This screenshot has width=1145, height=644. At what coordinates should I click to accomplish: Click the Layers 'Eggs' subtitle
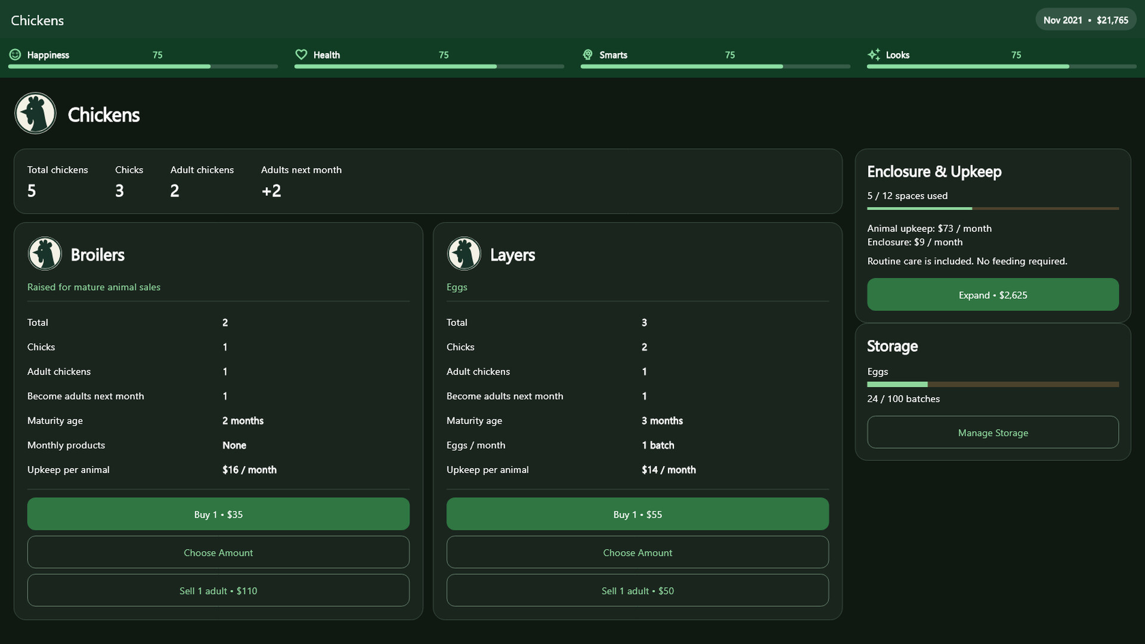pos(457,287)
